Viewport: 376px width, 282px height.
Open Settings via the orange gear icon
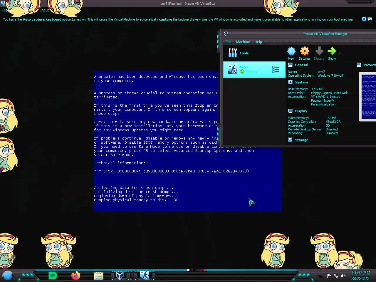coord(305,51)
